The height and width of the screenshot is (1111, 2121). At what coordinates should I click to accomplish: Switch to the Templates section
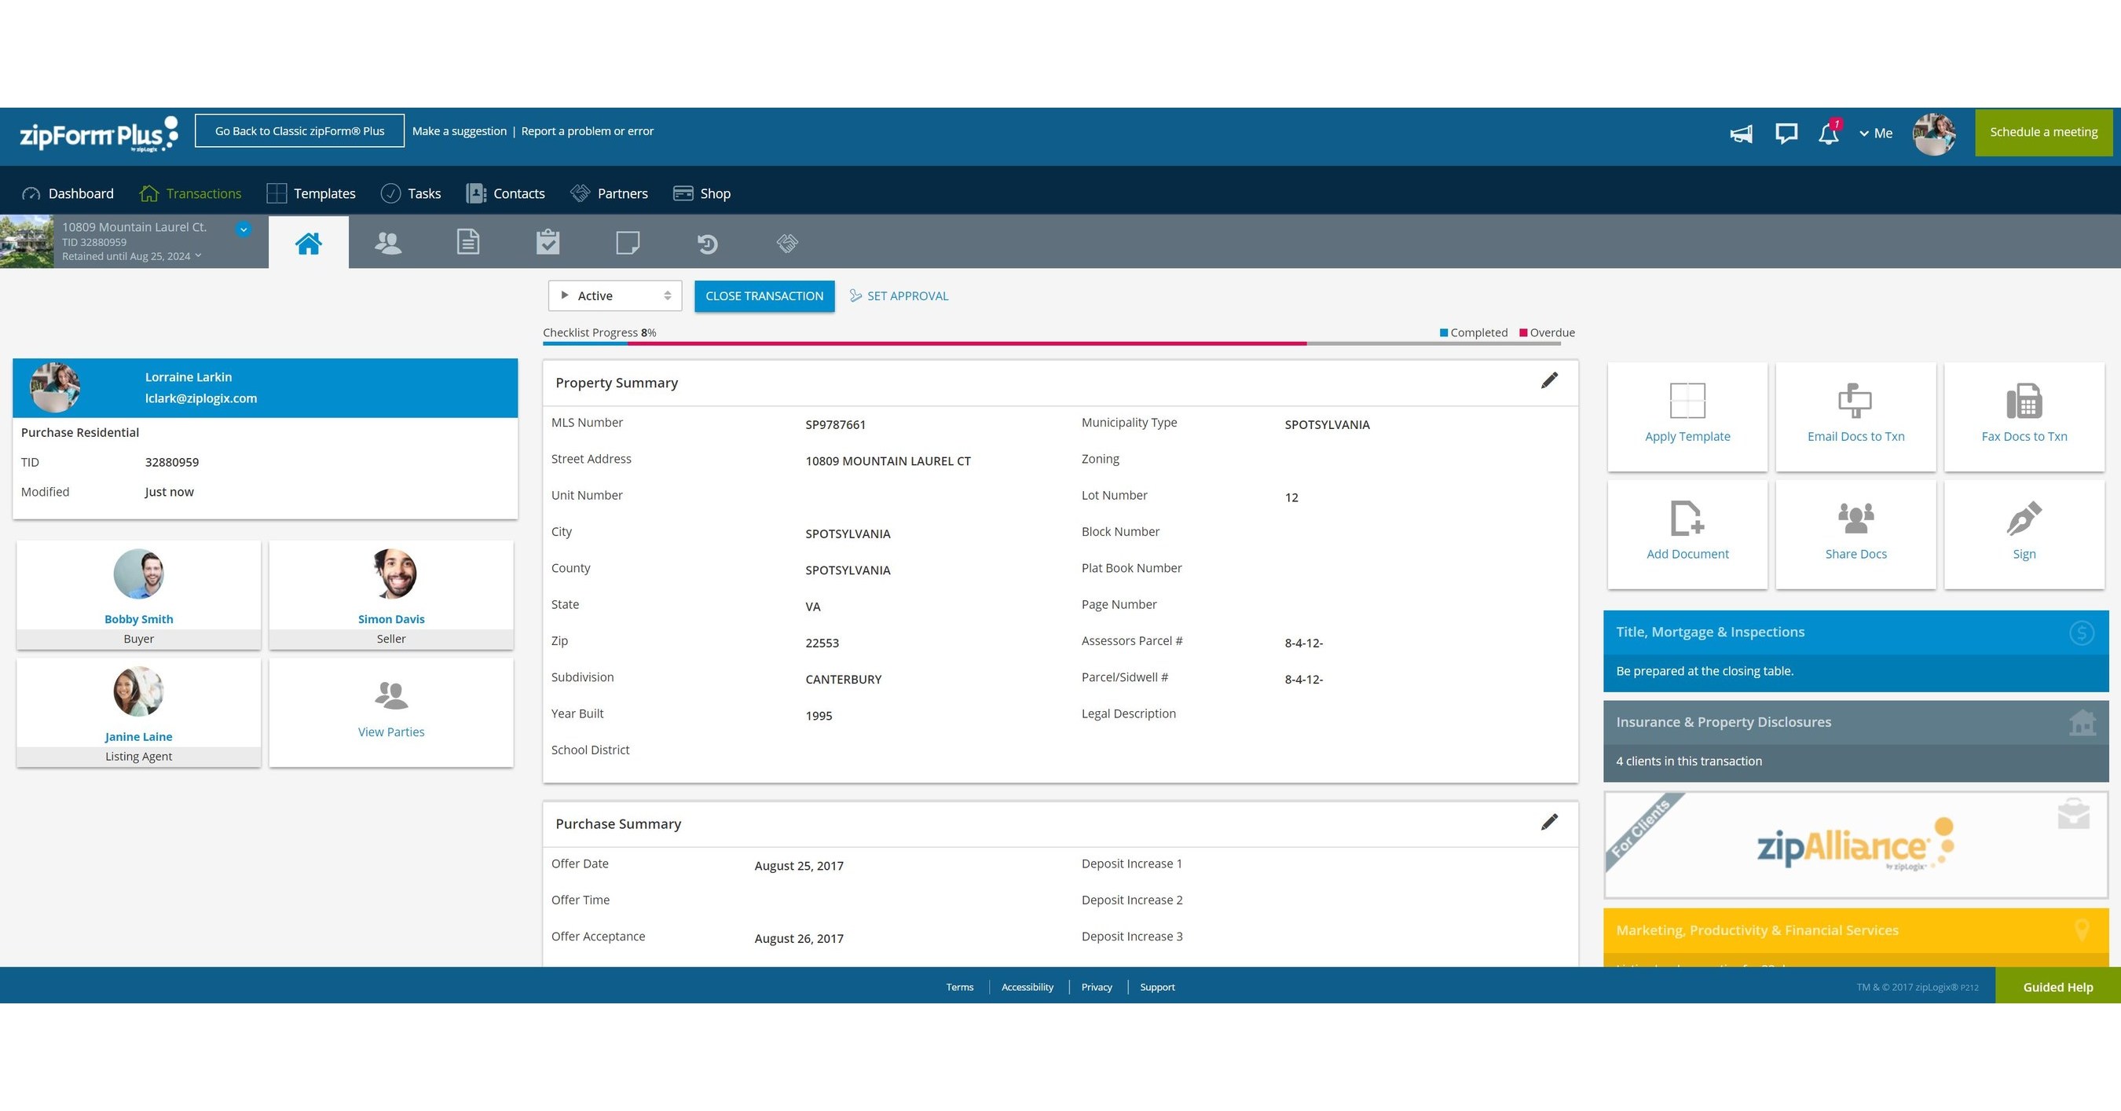point(324,192)
